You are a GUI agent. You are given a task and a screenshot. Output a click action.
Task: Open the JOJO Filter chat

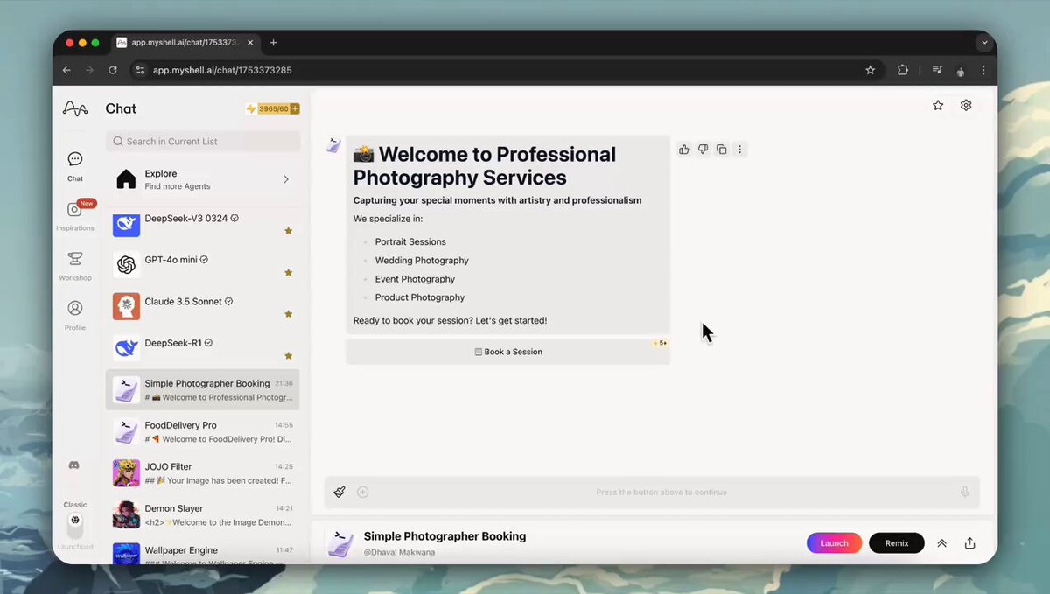point(203,473)
